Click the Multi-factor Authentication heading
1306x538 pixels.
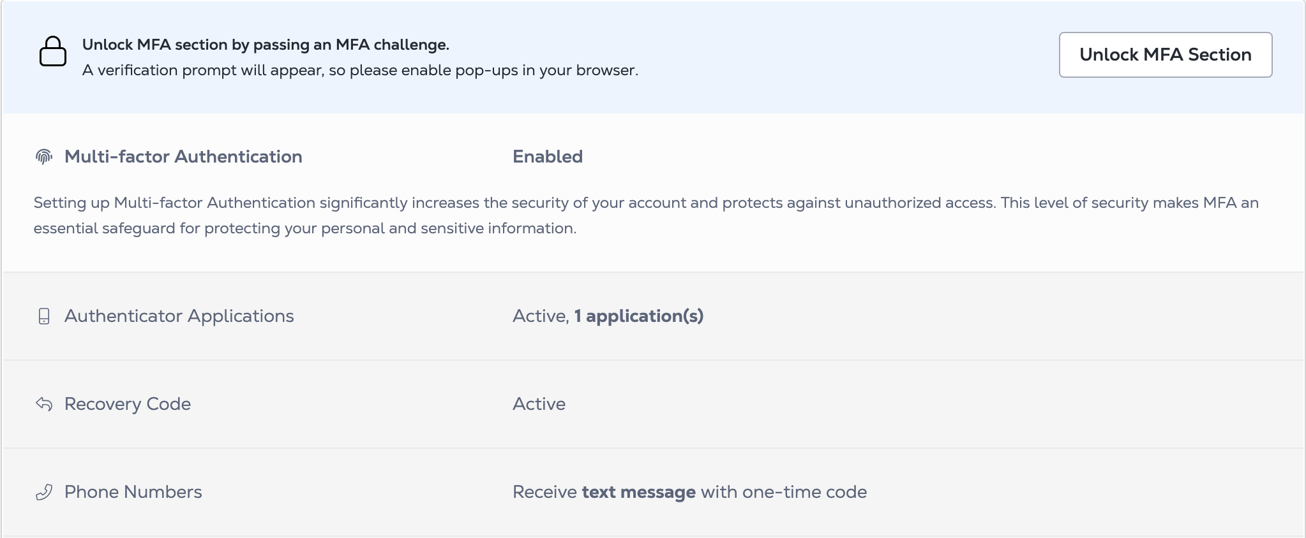(183, 157)
